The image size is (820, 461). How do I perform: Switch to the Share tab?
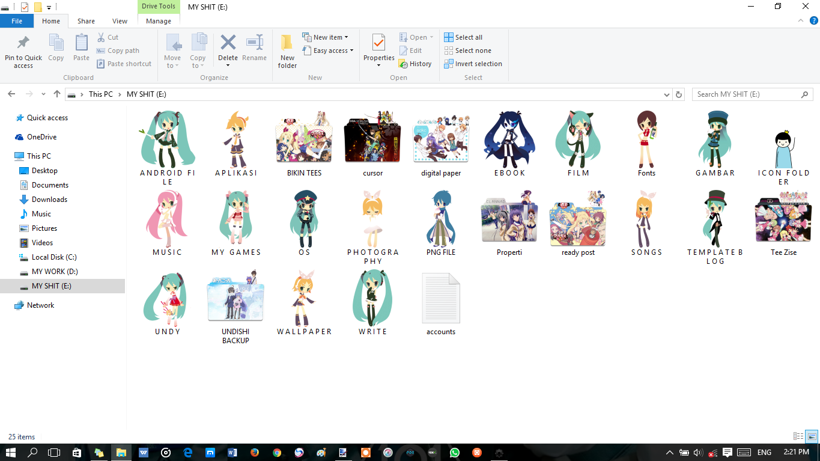(x=86, y=21)
